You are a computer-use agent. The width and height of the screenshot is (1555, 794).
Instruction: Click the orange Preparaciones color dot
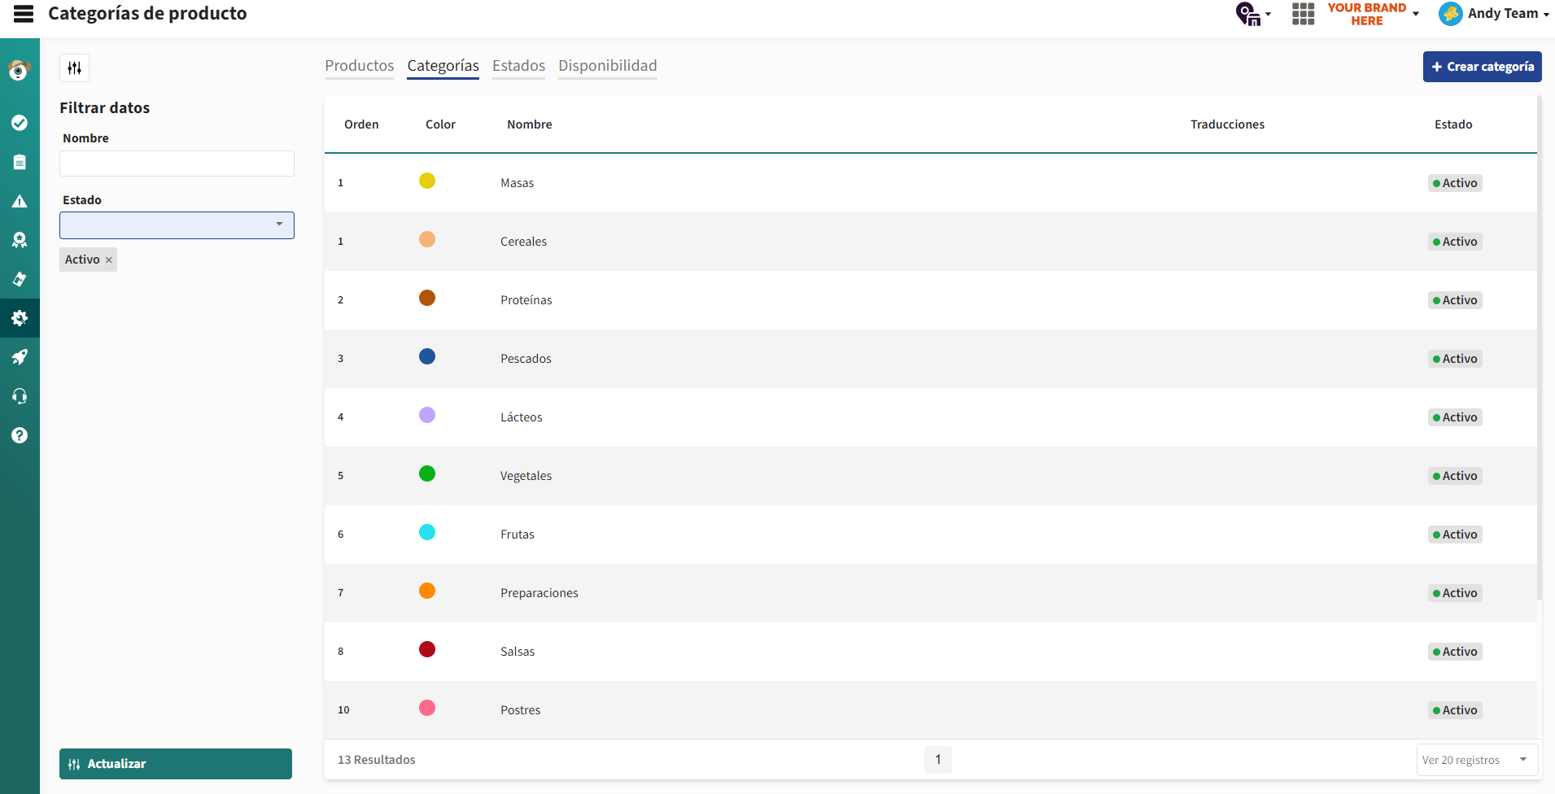[x=427, y=591]
